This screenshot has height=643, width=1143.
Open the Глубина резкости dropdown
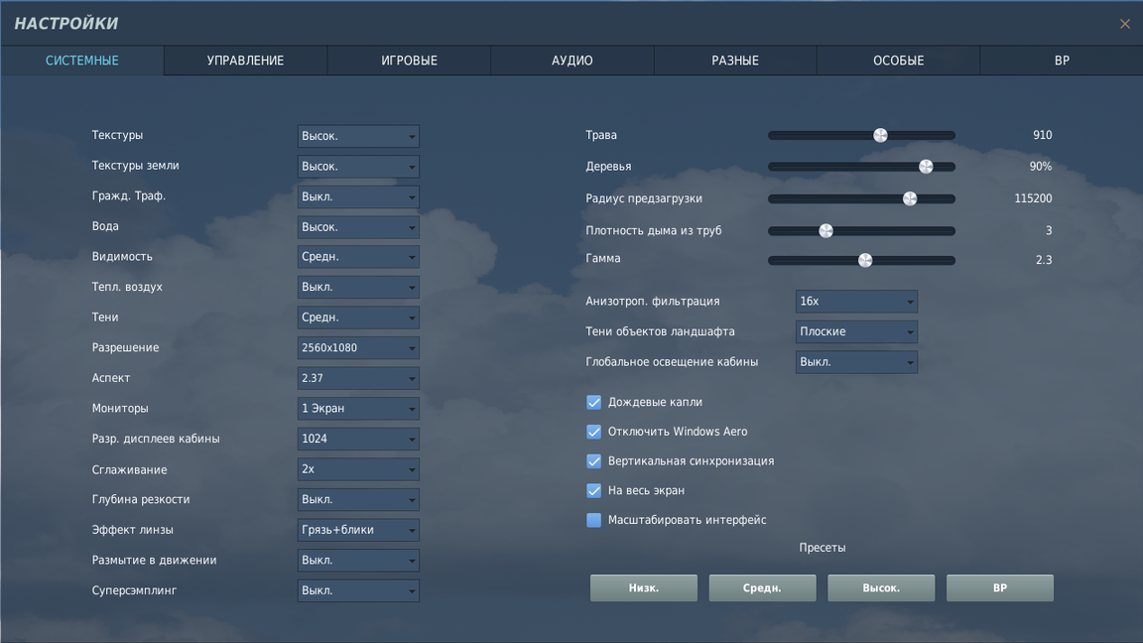point(358,500)
